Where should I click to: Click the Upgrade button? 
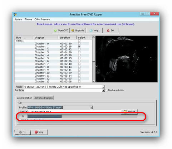coord(78,30)
